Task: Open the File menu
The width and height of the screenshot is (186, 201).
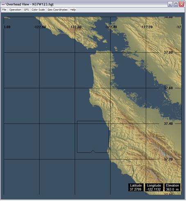Action: pos(4,10)
